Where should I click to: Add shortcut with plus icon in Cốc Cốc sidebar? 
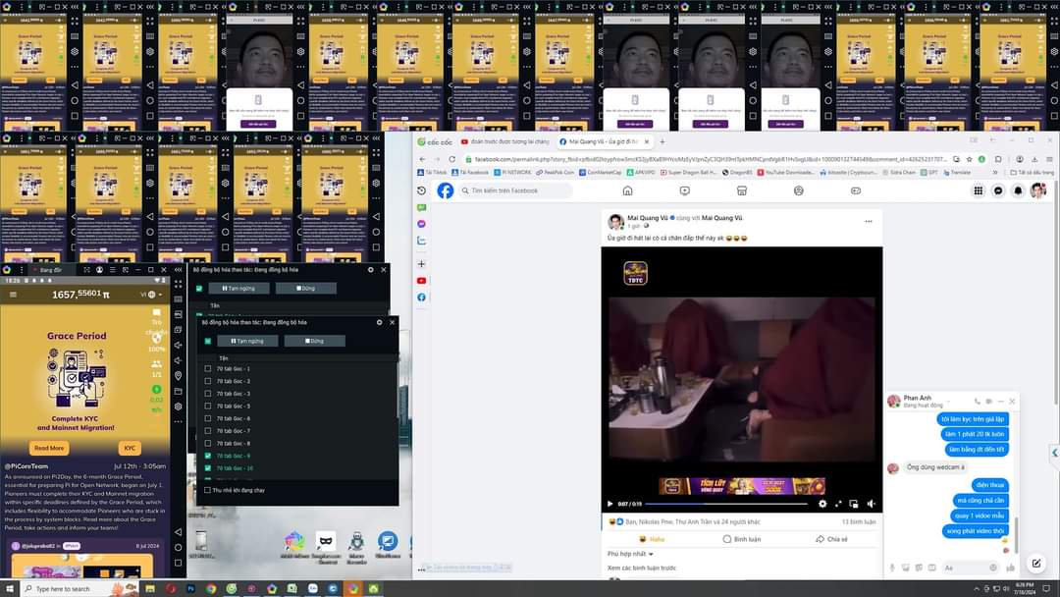coord(421,264)
